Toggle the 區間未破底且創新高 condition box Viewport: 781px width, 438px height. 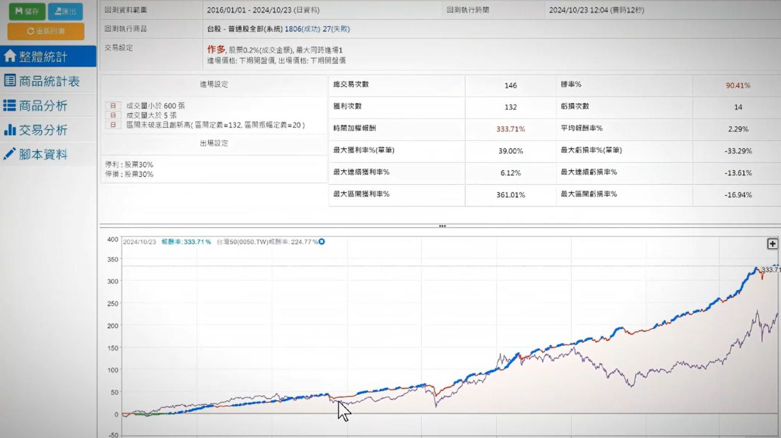click(113, 125)
